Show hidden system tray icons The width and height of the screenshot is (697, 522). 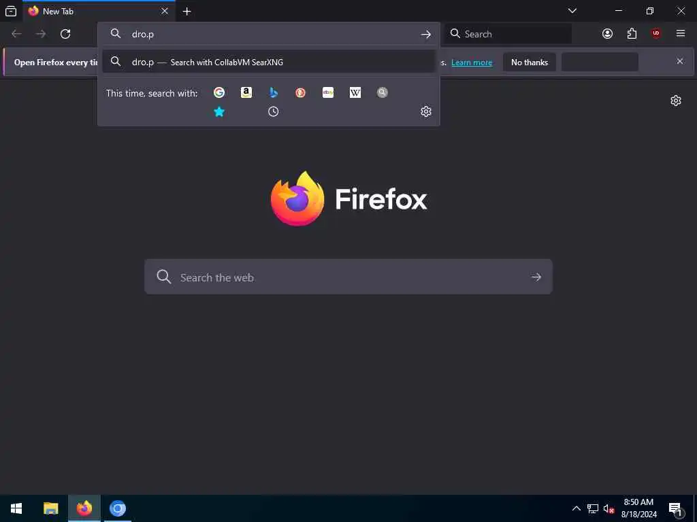[576, 508]
